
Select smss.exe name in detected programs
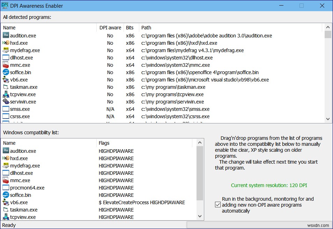20,109
